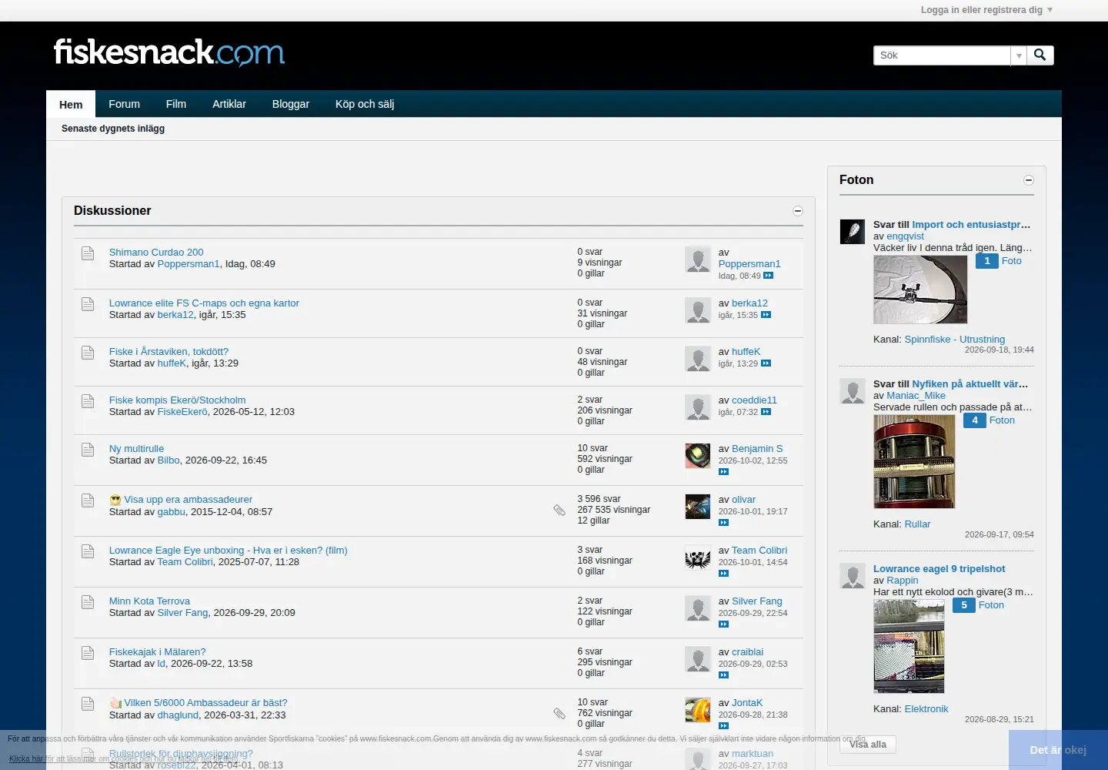The width and height of the screenshot is (1108, 770).
Task: Open the Forum tab
Action: (124, 104)
